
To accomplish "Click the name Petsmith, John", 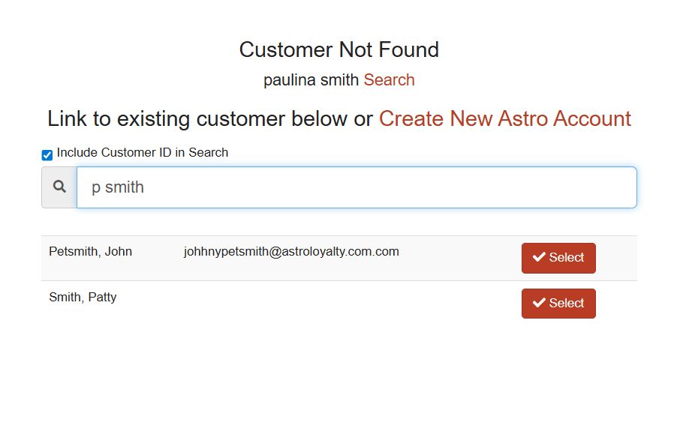I will click(90, 252).
